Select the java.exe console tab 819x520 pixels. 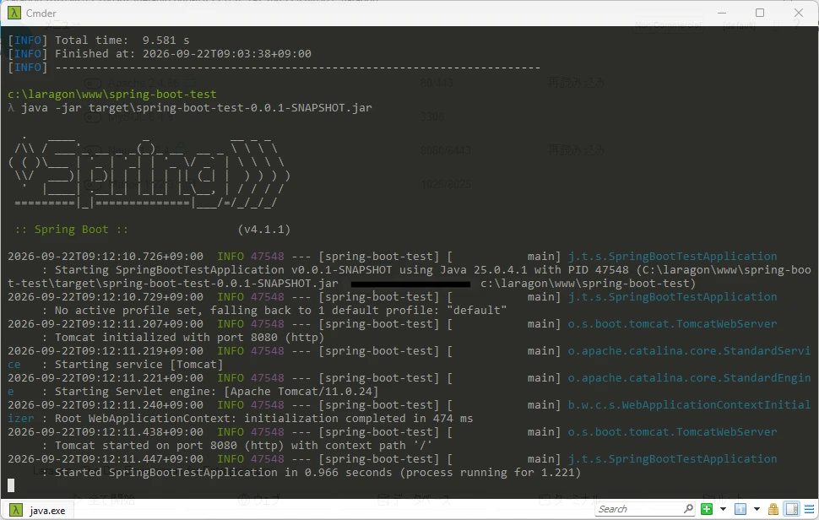(x=39, y=510)
